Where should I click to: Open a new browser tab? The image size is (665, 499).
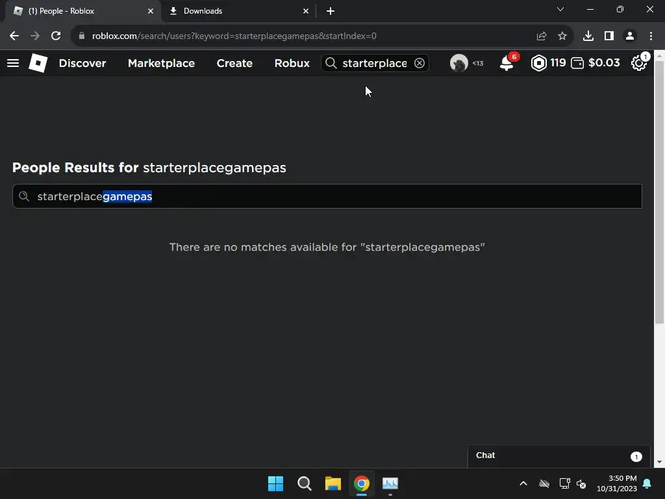click(x=331, y=11)
